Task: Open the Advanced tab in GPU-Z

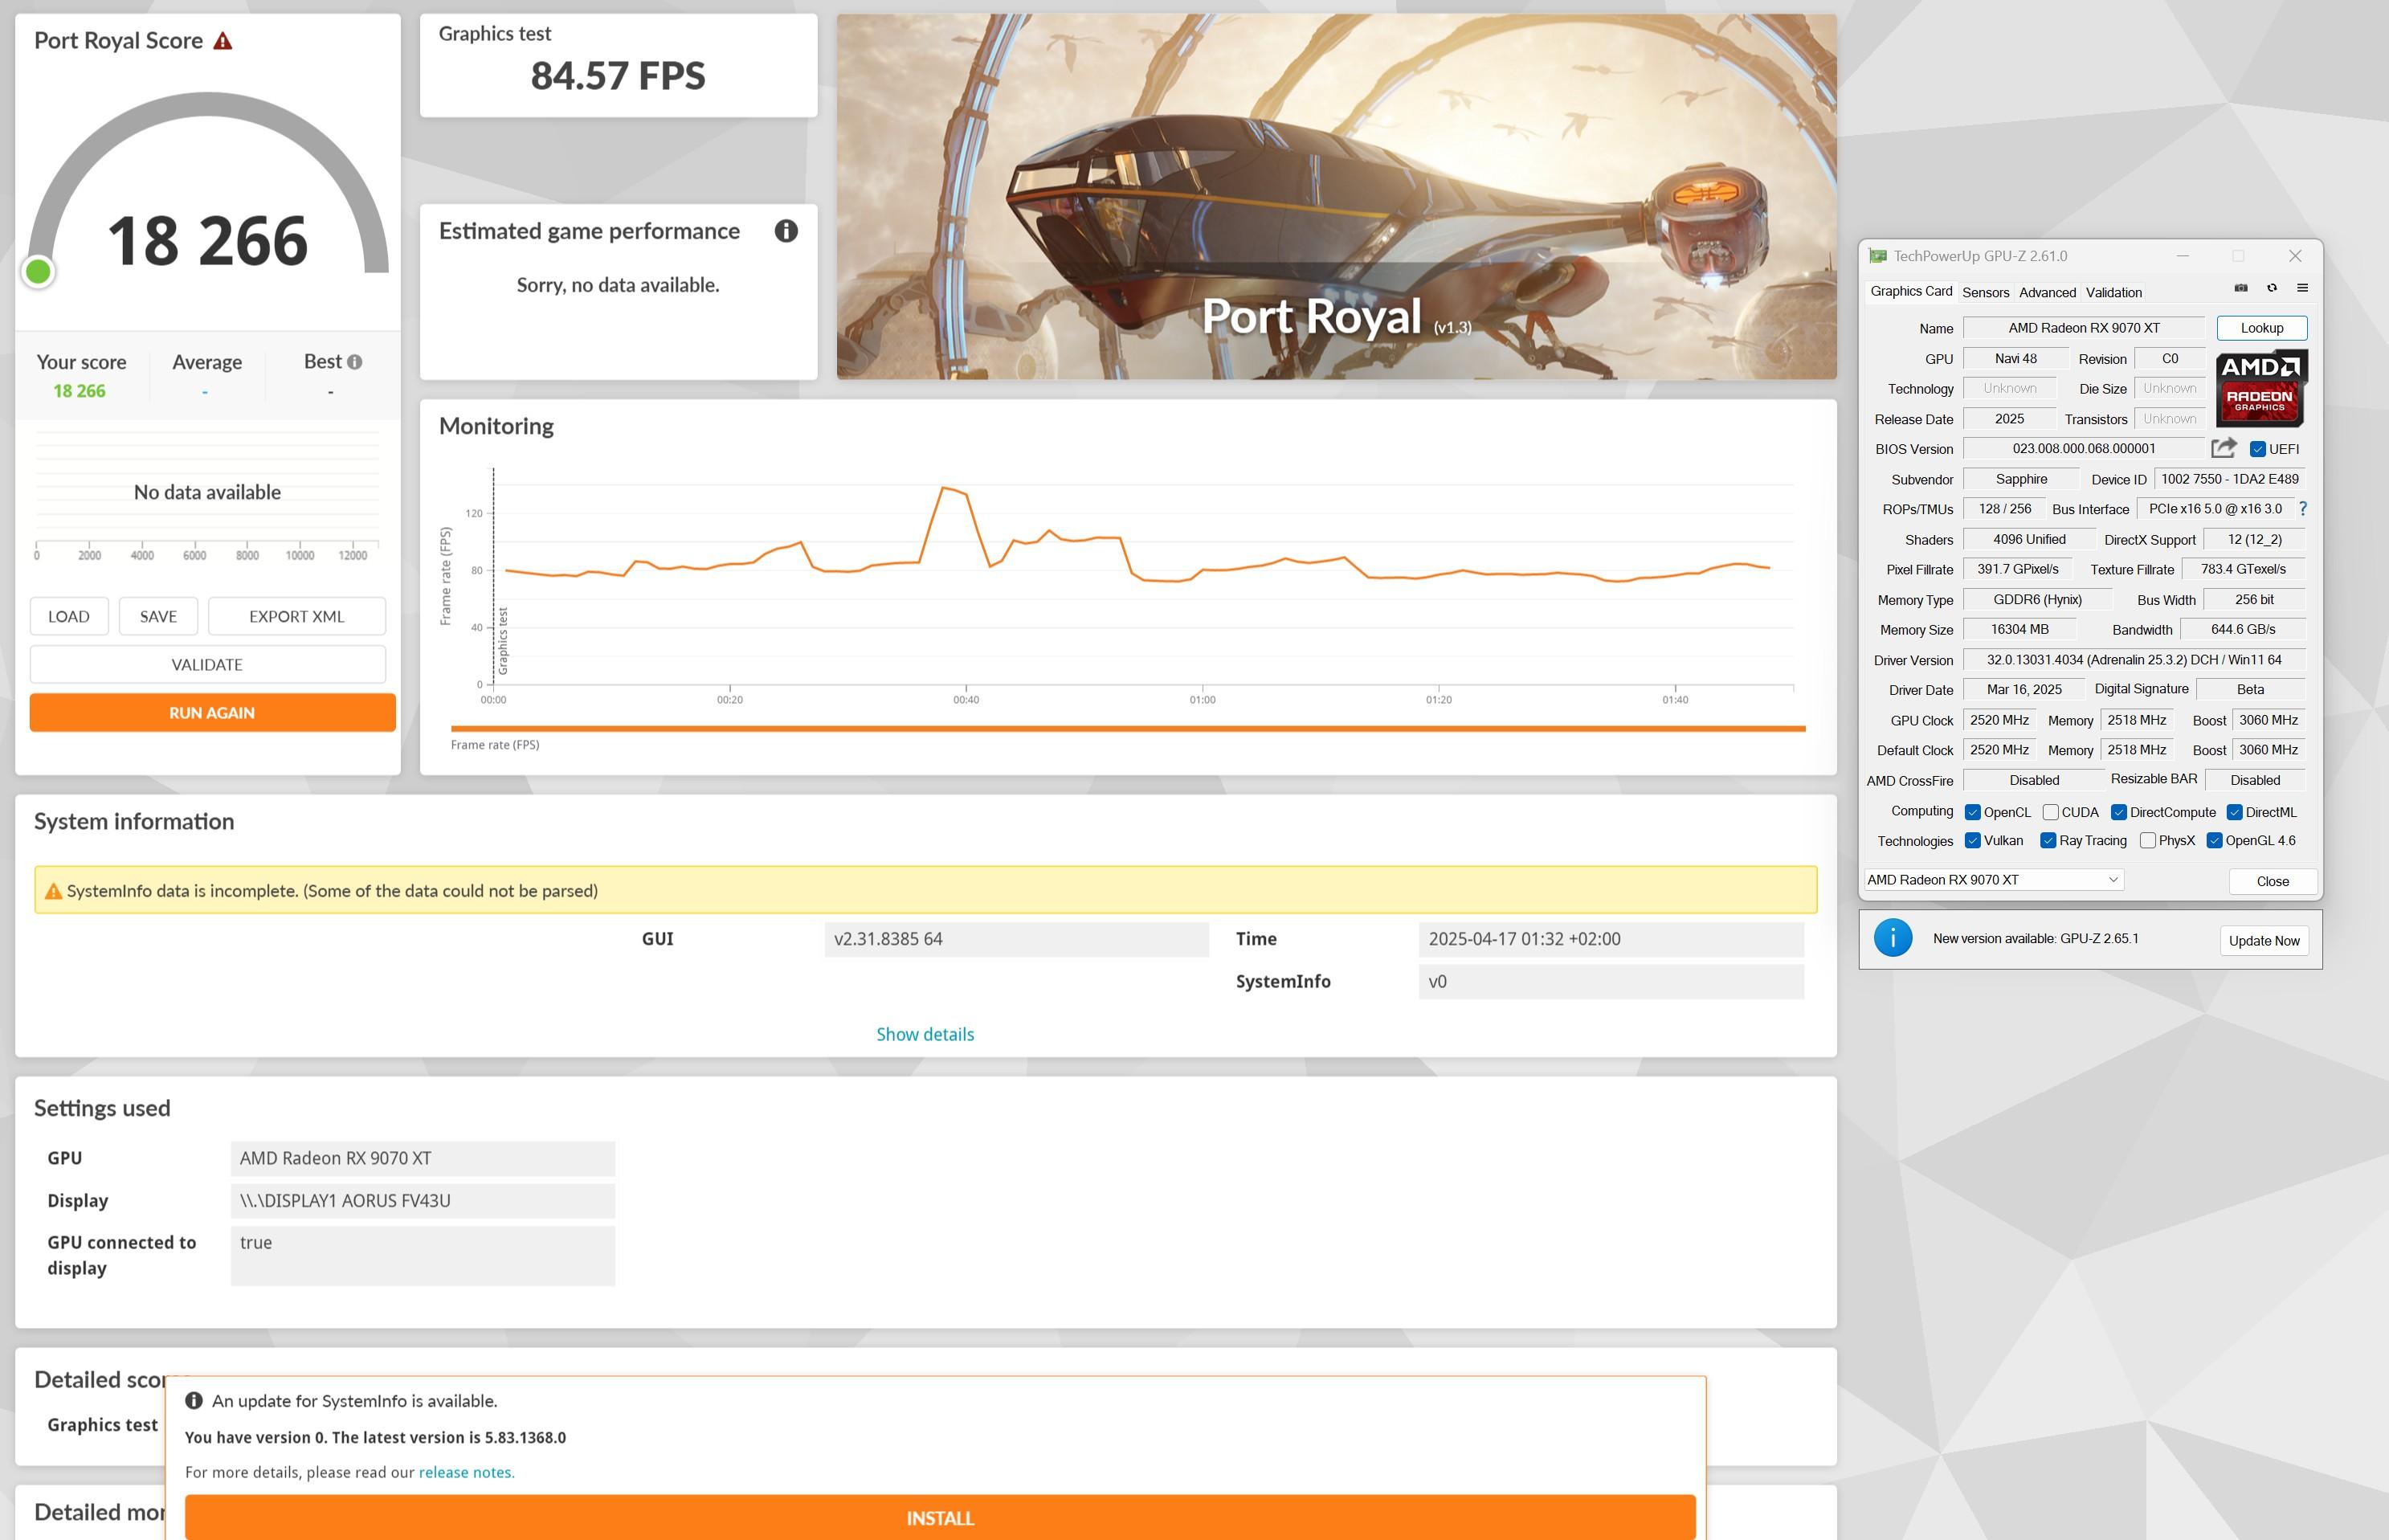Action: pos(2047,292)
